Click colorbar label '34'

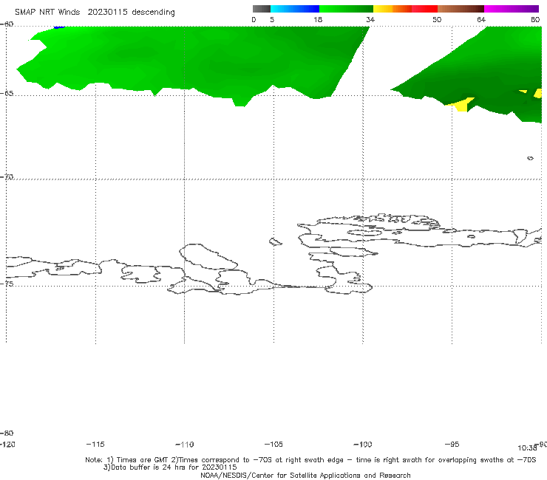tap(370, 19)
